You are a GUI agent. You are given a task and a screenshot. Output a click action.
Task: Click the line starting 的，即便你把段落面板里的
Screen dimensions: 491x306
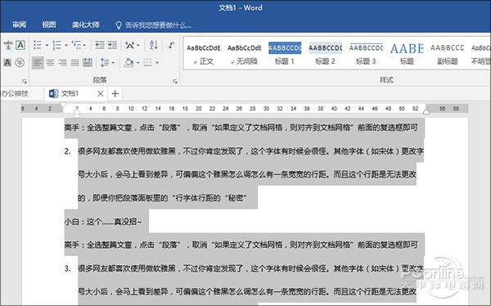coord(162,198)
